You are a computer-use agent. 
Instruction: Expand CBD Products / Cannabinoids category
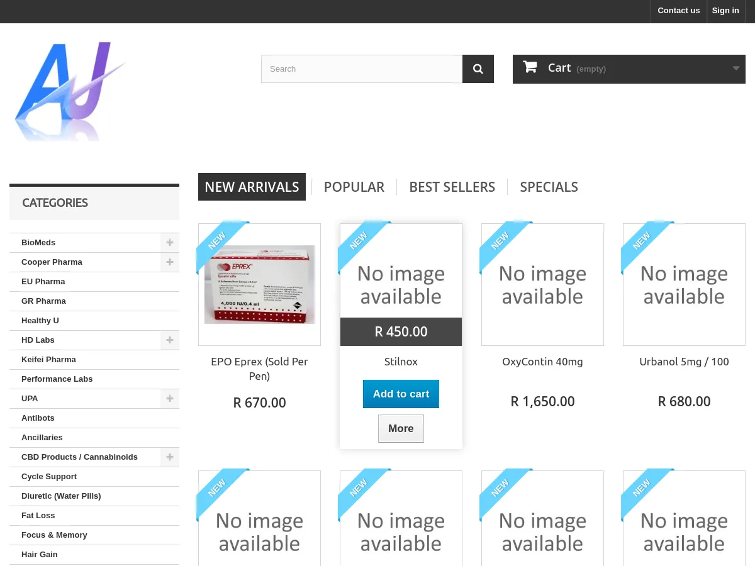tap(169, 457)
